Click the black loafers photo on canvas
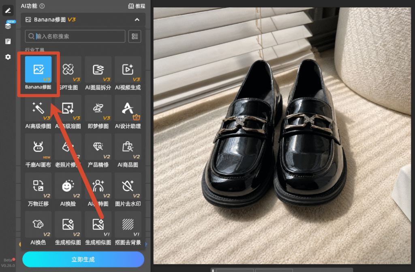The image size is (415, 272). (x=282, y=136)
